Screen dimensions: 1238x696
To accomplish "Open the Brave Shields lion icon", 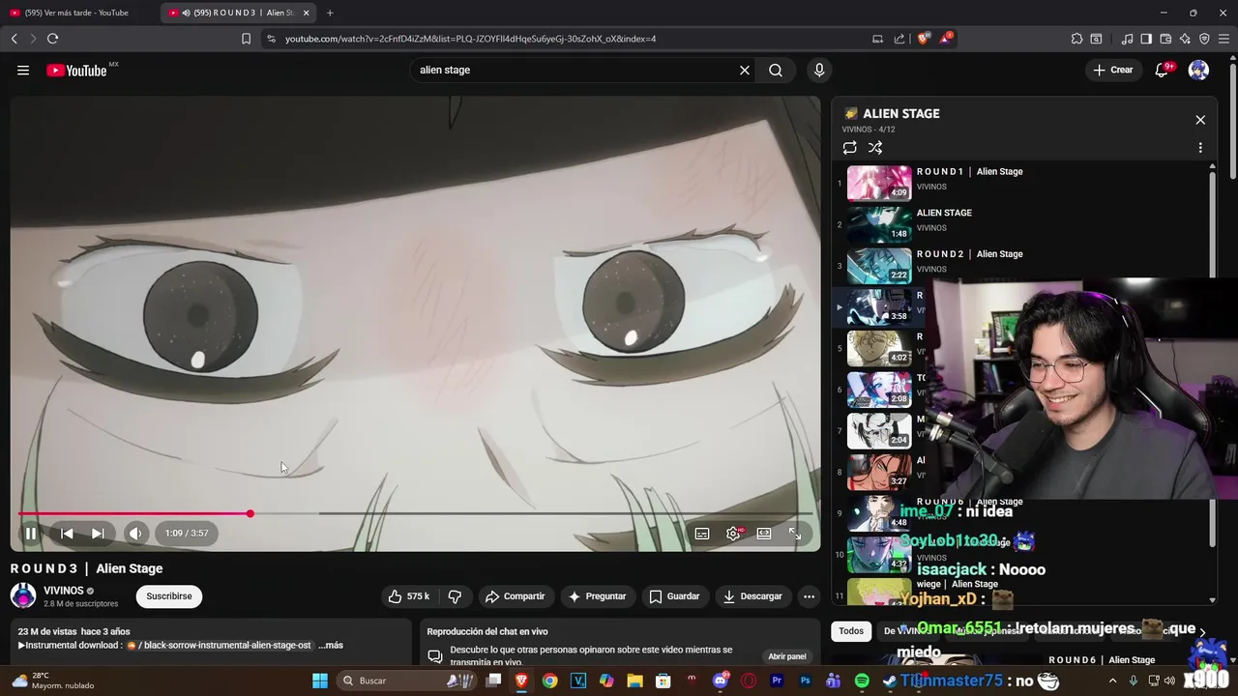I will [x=924, y=39].
